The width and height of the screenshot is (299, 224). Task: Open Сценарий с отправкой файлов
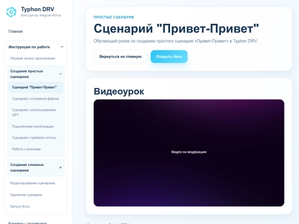pyautogui.click(x=35, y=98)
